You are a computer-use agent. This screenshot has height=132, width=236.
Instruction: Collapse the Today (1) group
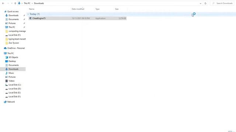[28, 14]
